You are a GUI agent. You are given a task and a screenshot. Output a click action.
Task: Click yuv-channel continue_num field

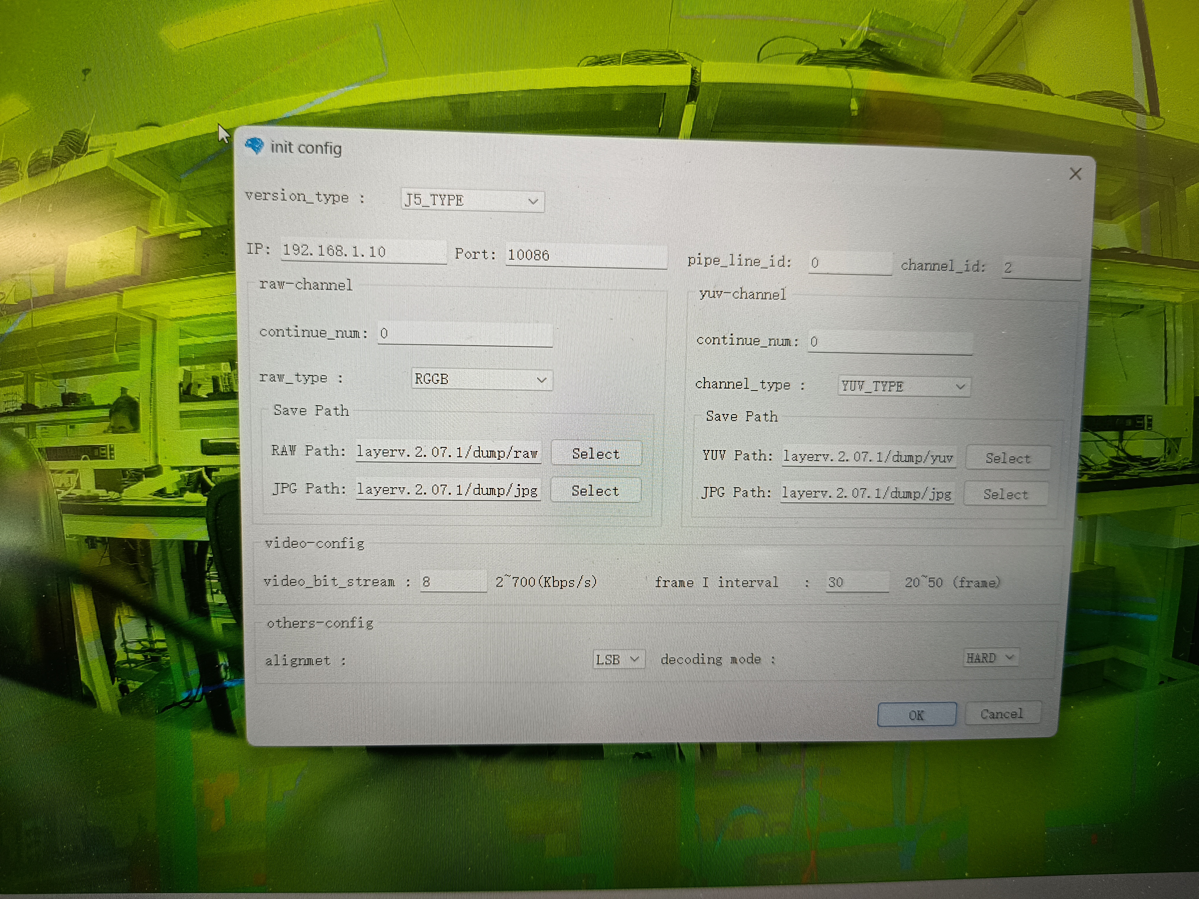(x=889, y=342)
